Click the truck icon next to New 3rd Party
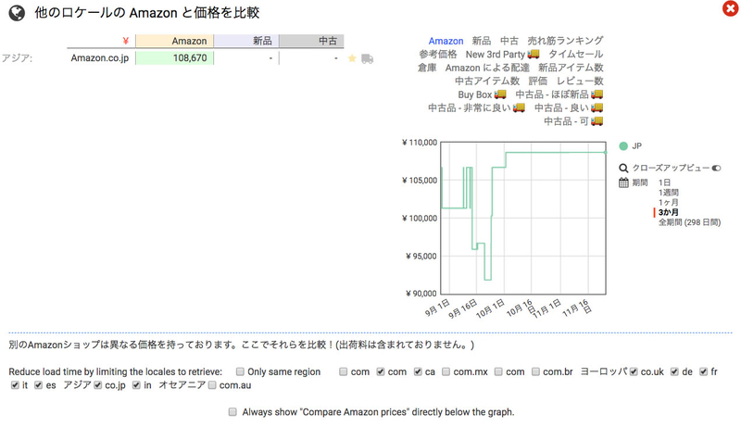 534,55
